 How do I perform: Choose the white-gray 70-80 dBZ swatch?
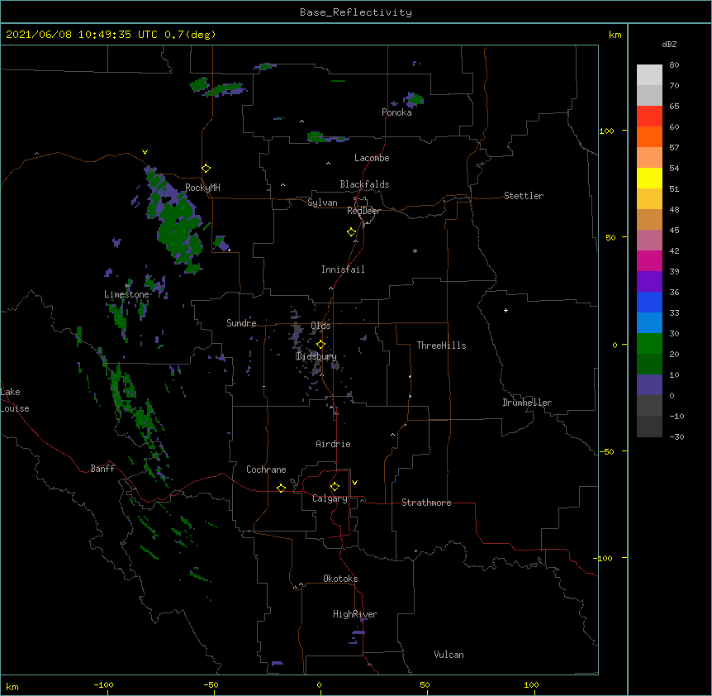(649, 75)
